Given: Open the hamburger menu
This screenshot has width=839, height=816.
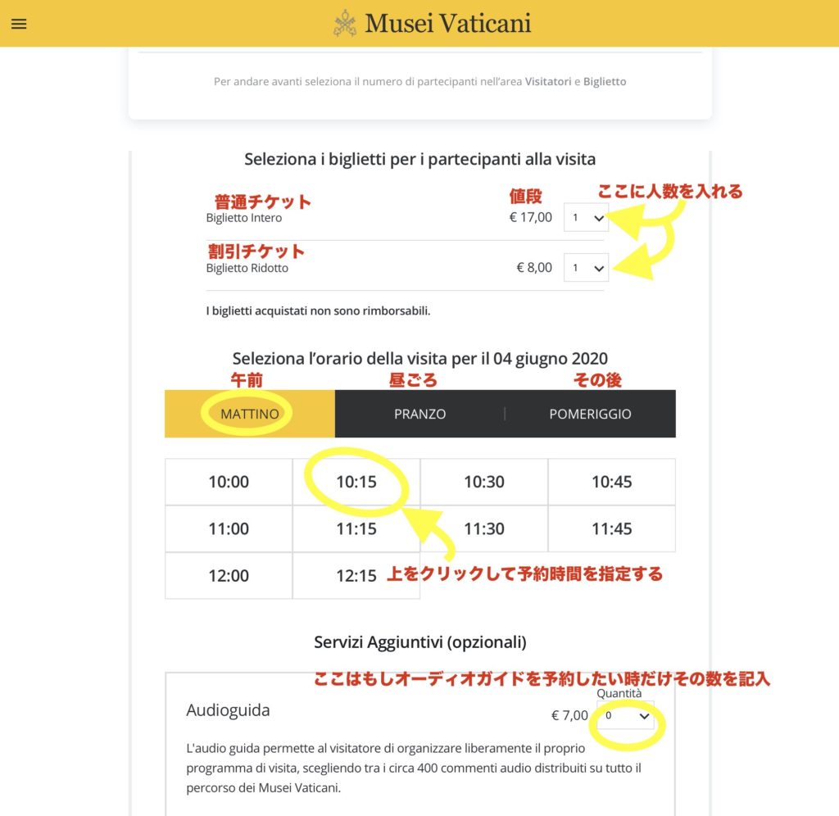Looking at the screenshot, I should point(19,24).
